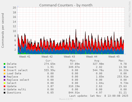Viewport: 132px width, 102px height.
Task: Click the 'Cur:' column header
Action: [x=49, y=61]
